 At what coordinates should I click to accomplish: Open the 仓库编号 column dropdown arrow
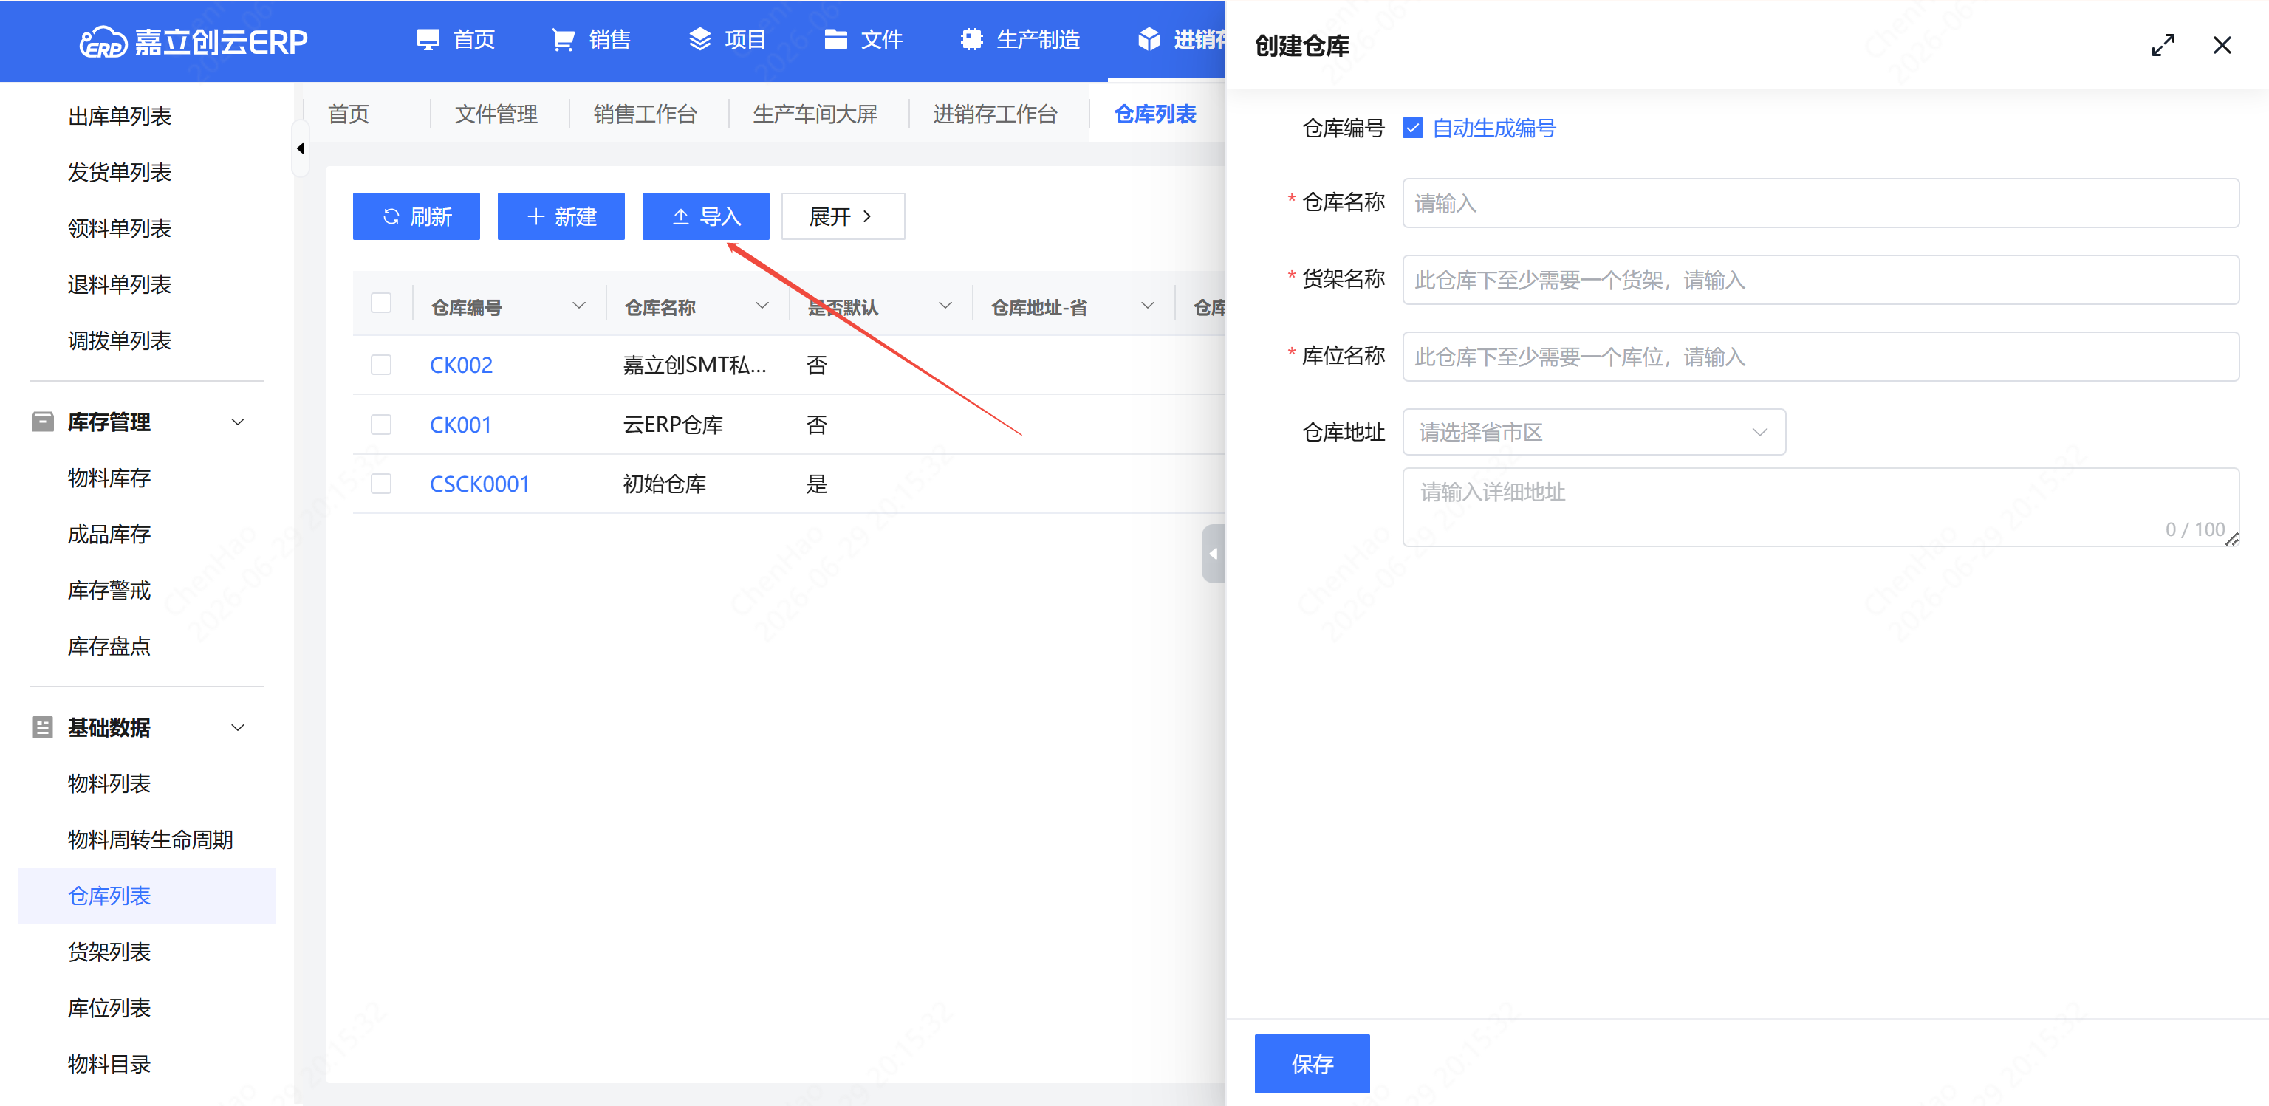(x=579, y=306)
